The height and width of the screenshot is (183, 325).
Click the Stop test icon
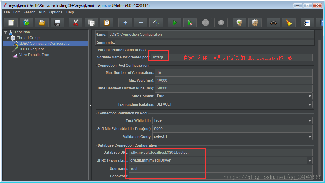pyautogui.click(x=206, y=23)
